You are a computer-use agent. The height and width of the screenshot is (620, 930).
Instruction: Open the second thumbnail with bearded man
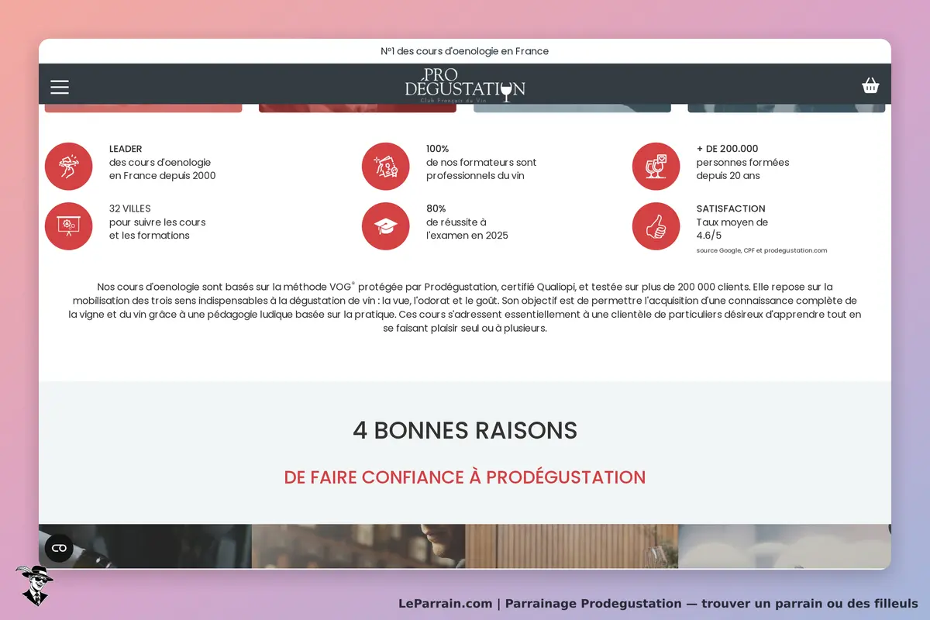pyautogui.click(x=359, y=546)
